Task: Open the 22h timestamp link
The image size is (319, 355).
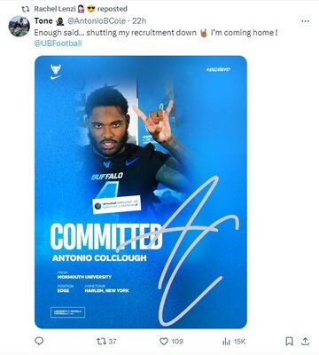Action: click(139, 21)
